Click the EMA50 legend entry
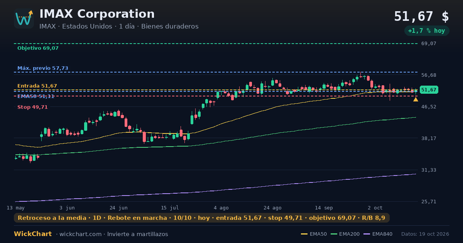 [x=314, y=234]
